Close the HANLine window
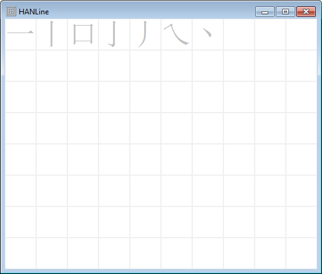Viewport: 322px width, 274px height. (x=306, y=11)
